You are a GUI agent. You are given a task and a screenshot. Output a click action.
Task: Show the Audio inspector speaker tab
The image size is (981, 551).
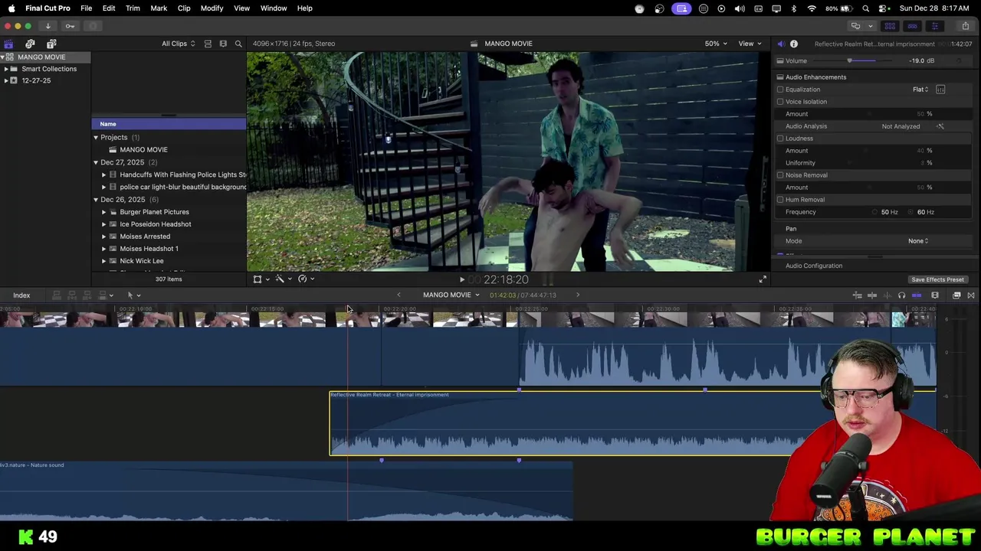pyautogui.click(x=780, y=44)
